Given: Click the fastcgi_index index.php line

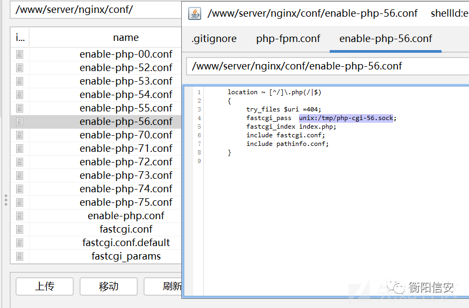Looking at the screenshot, I should 291,127.
